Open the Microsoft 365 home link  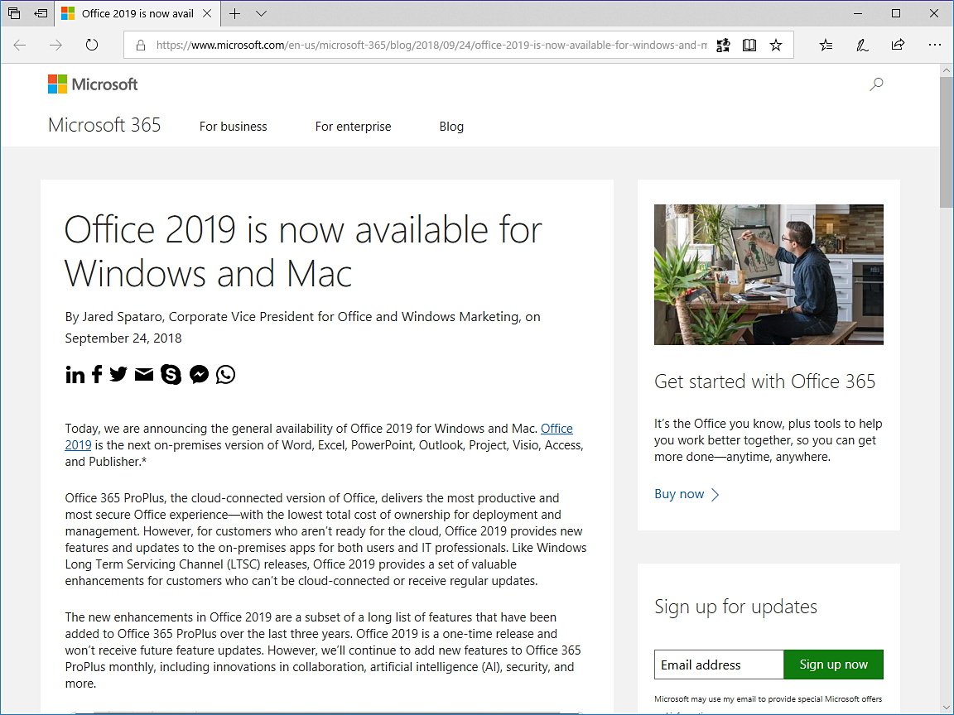click(104, 125)
